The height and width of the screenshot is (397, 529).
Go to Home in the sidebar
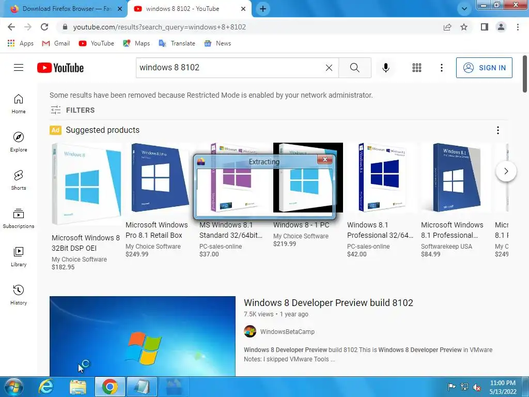[x=19, y=104]
